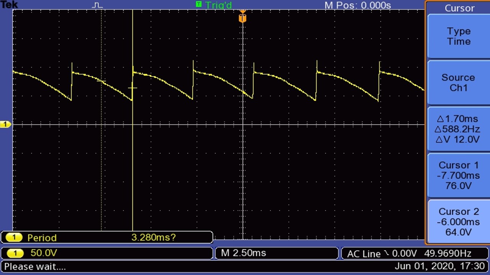Select the Cursor menu title

pos(459,8)
